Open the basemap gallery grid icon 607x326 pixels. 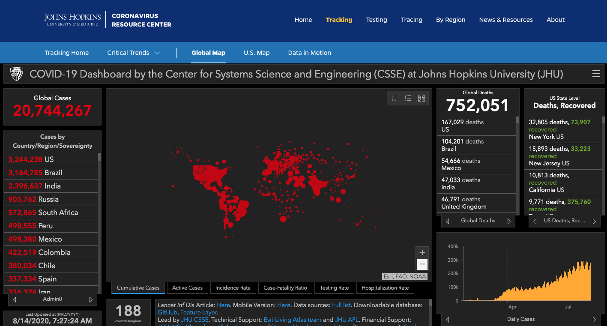(422, 98)
